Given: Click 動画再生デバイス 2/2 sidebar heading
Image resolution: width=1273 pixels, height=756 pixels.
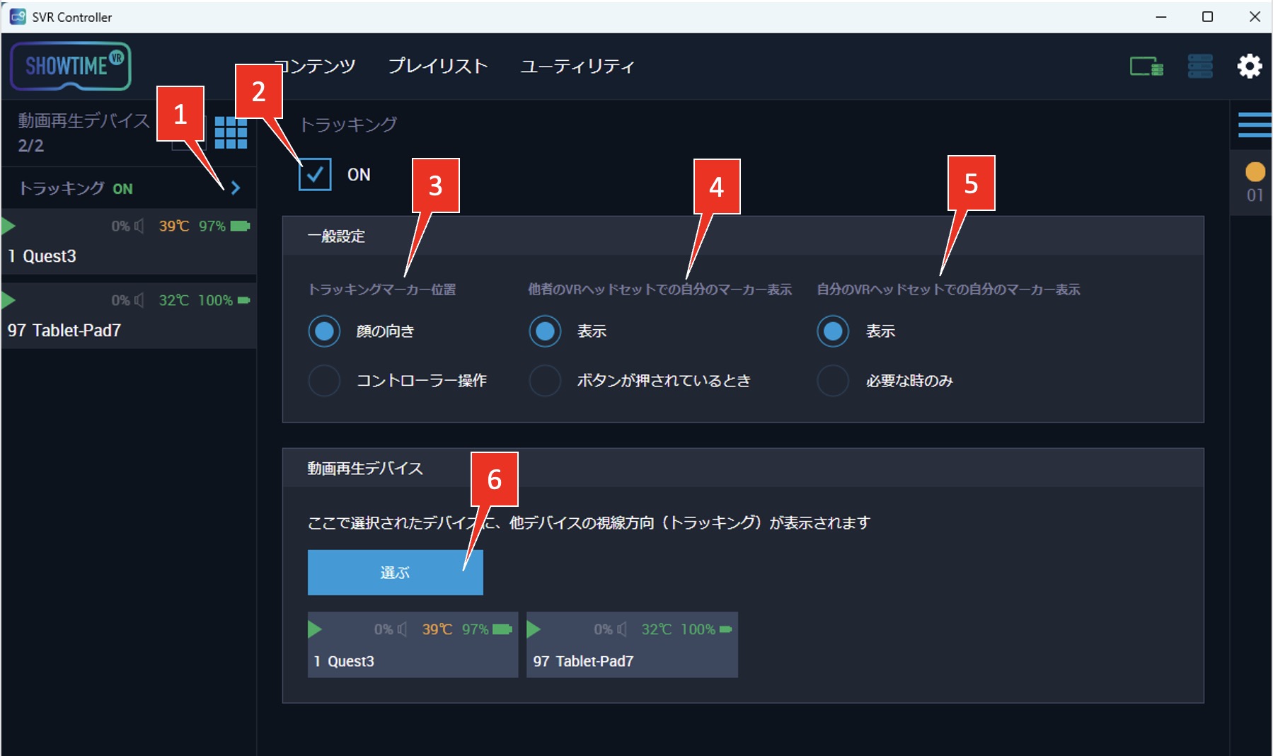Looking at the screenshot, I should point(83,132).
